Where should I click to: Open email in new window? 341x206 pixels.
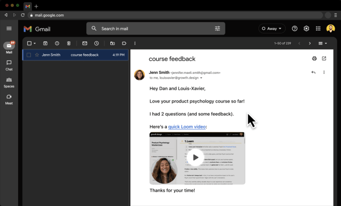click(x=324, y=58)
